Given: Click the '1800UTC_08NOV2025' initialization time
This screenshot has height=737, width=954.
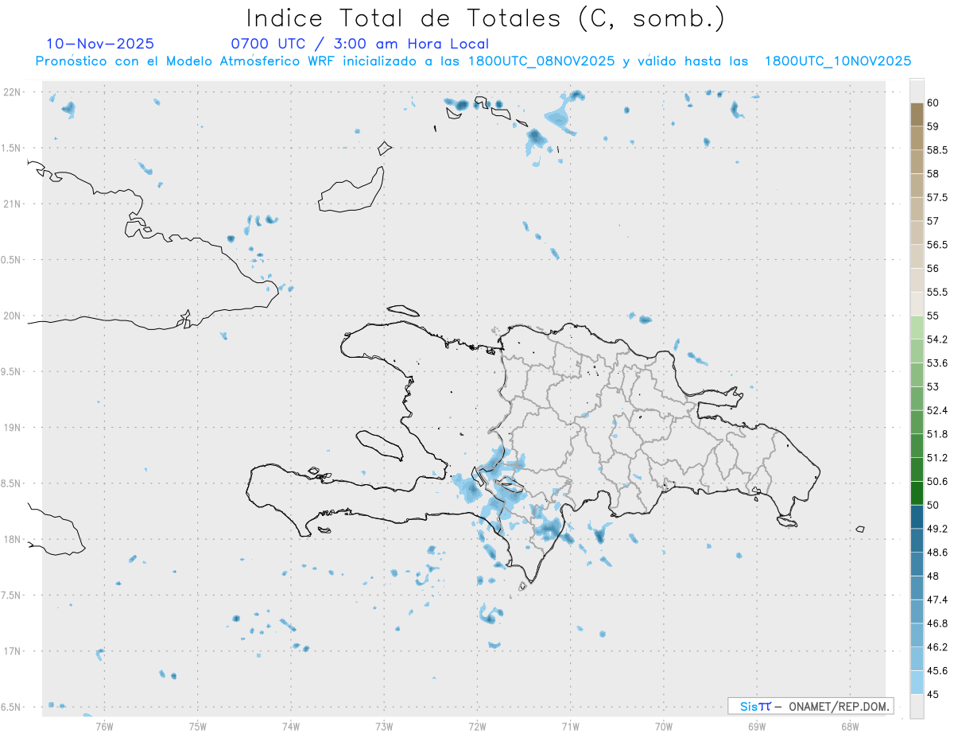Looking at the screenshot, I should 541,61.
